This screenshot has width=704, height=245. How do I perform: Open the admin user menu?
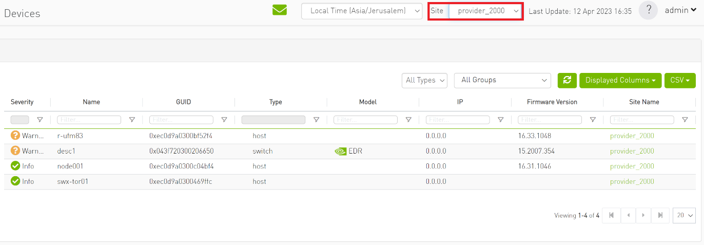tap(680, 10)
